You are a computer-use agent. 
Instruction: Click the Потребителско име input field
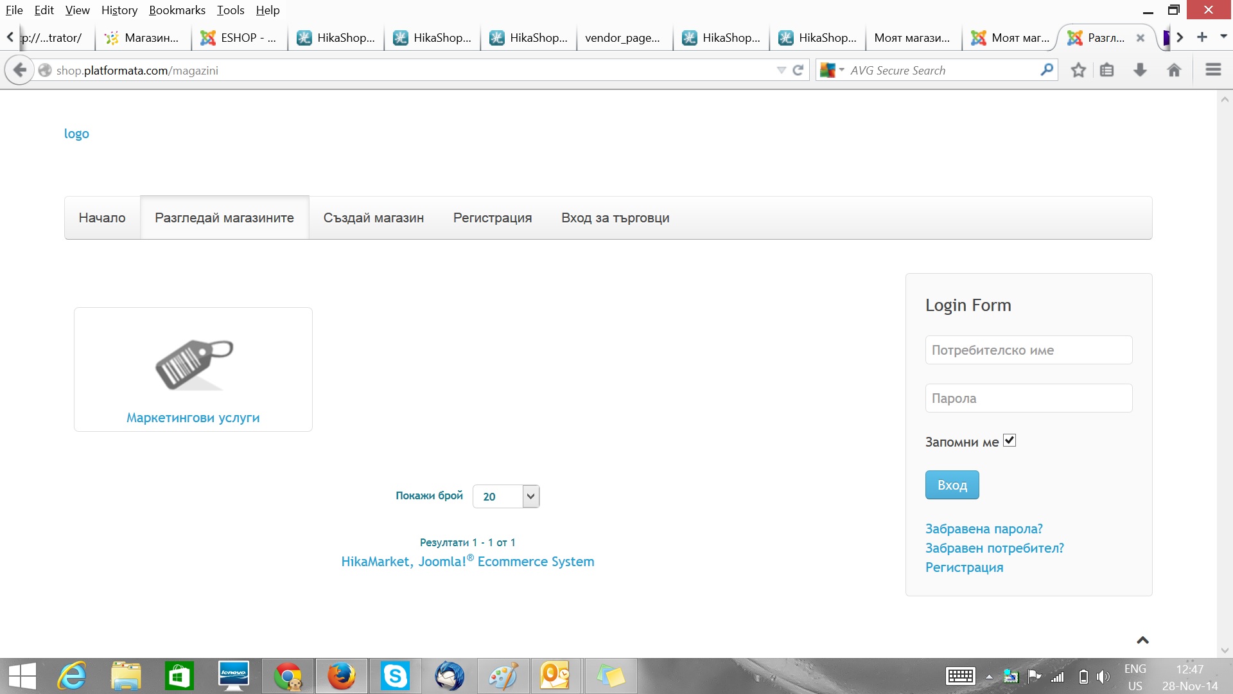pyautogui.click(x=1028, y=350)
